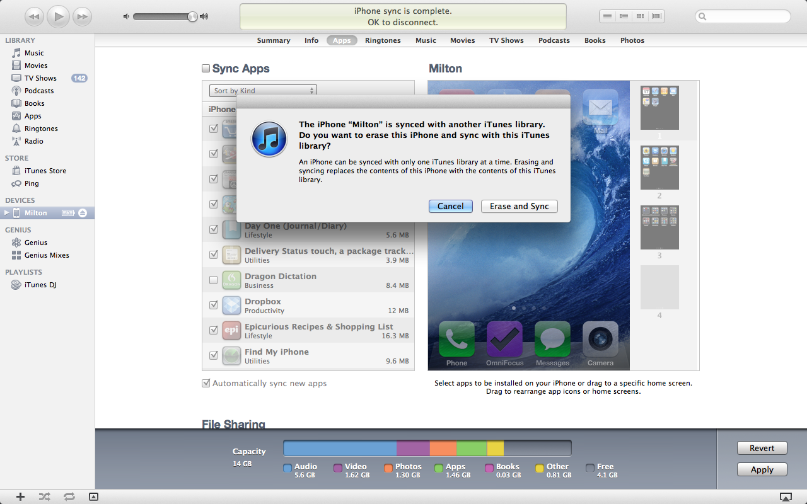Image resolution: width=807 pixels, height=504 pixels.
Task: Click the search field
Action: pos(743,16)
